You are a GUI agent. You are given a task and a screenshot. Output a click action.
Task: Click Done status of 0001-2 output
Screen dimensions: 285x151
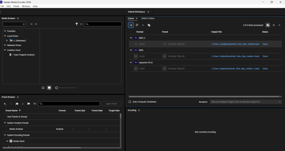pos(265,44)
